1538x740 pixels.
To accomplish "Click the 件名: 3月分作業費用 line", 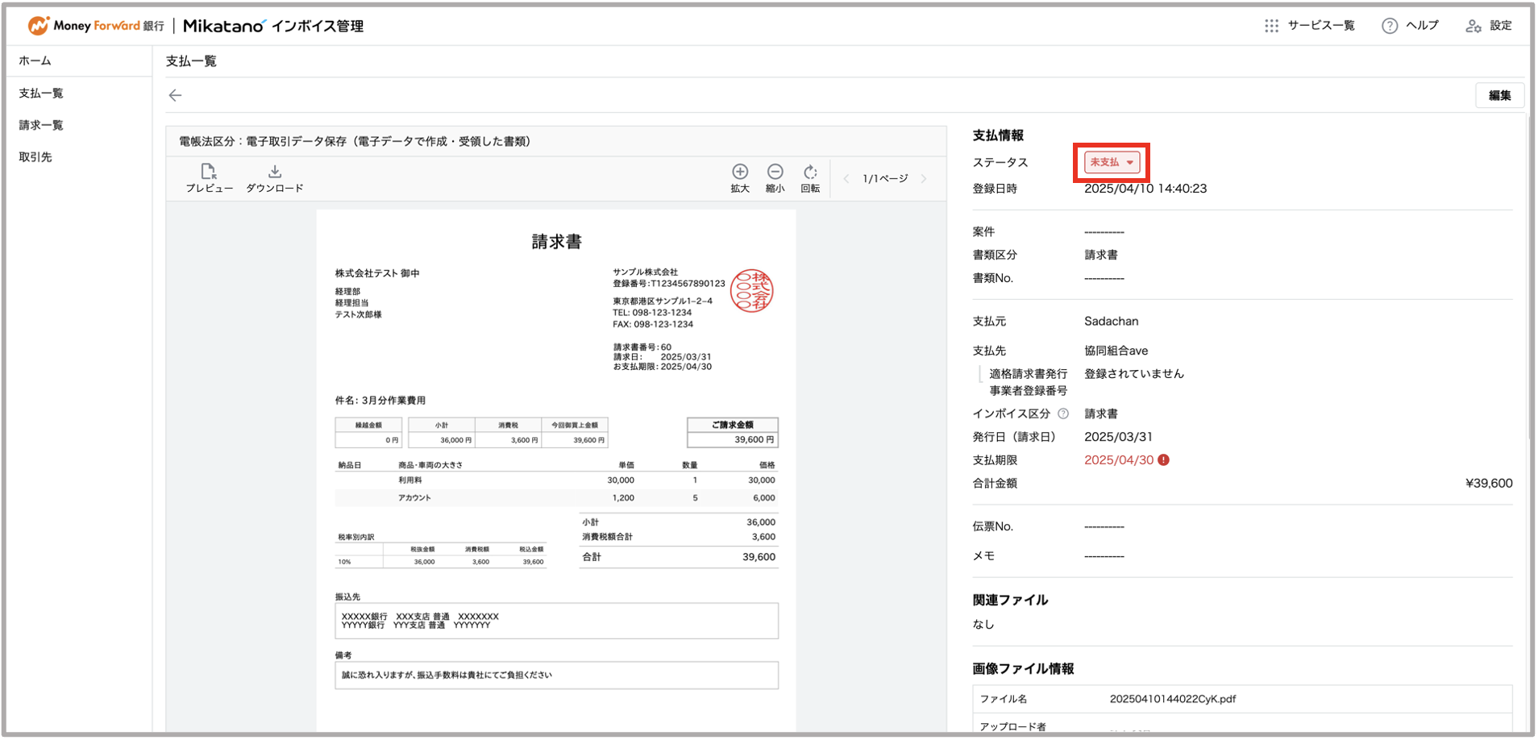I will pyautogui.click(x=380, y=401).
